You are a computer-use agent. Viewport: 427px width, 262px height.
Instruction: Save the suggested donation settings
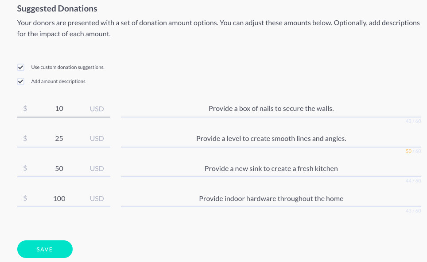tap(45, 249)
